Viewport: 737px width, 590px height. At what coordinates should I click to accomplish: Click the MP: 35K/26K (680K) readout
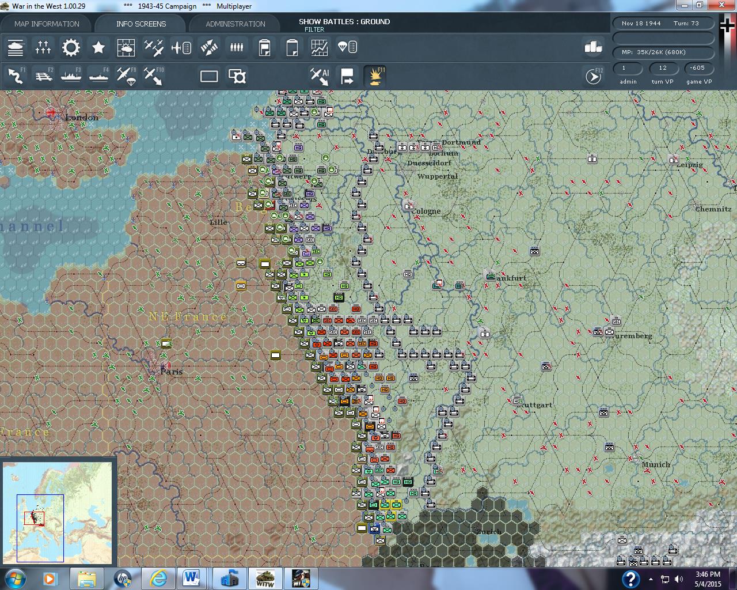tap(663, 52)
